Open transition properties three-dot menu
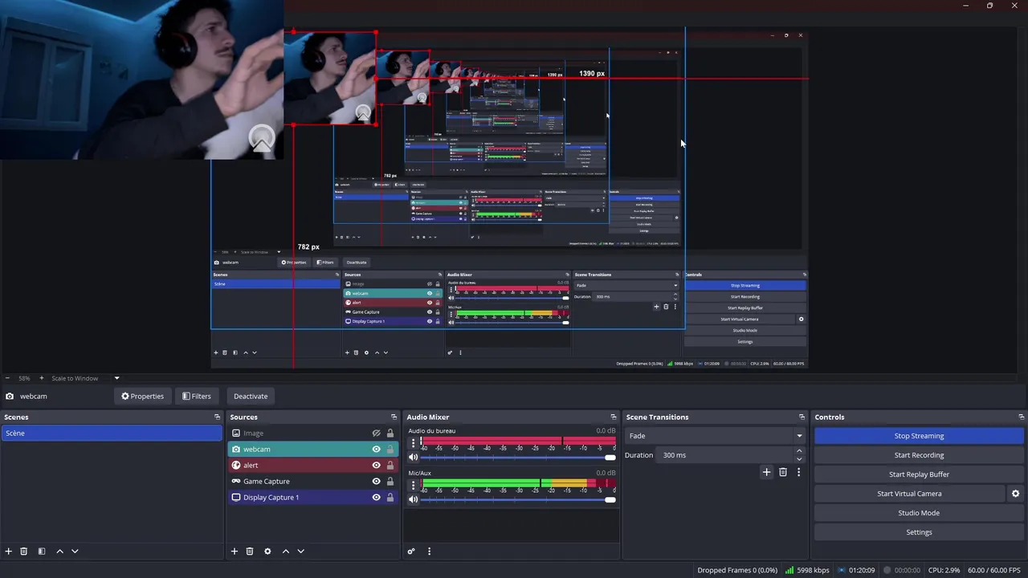 pos(798,472)
